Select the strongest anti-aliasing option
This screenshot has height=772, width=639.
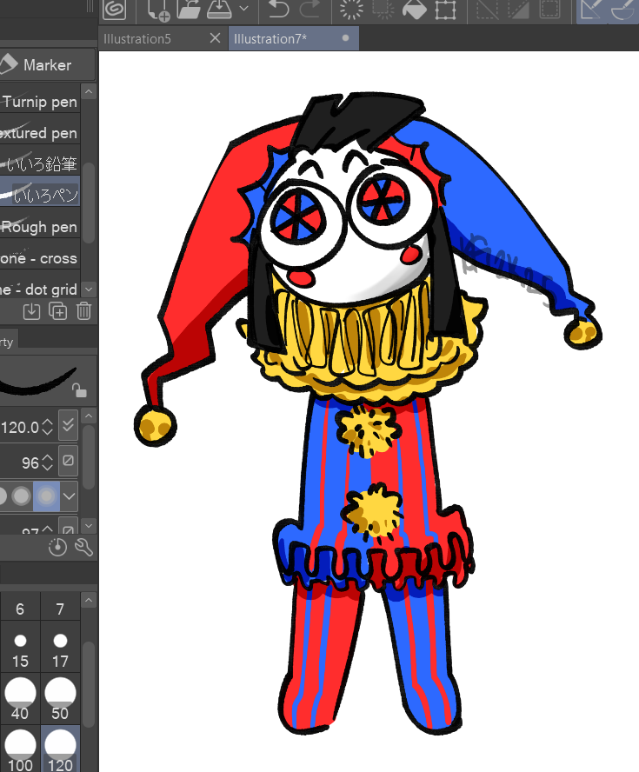click(47, 496)
